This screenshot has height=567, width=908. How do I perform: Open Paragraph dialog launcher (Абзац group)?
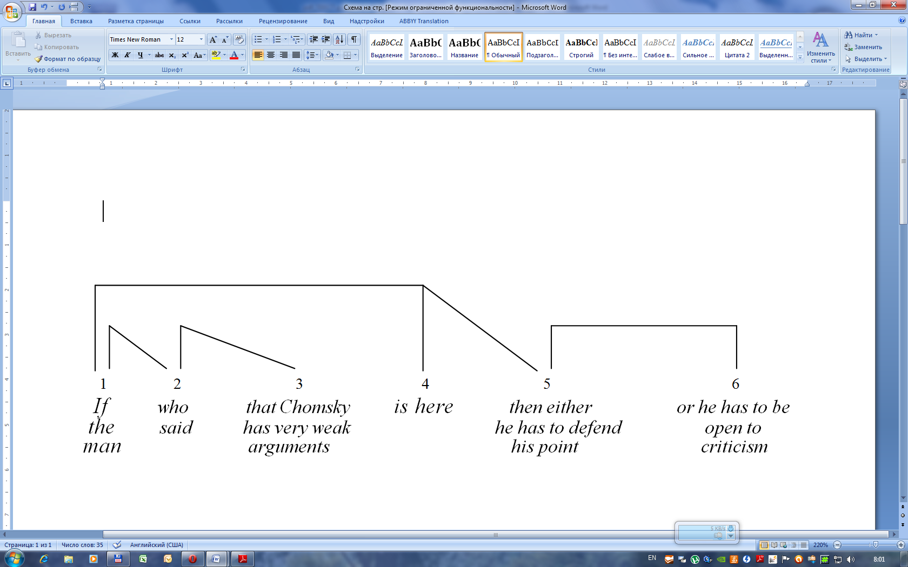(x=357, y=70)
